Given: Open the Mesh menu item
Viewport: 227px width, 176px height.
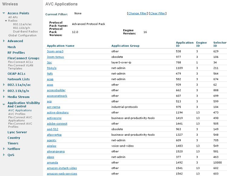Looking at the screenshot, I should coord(11,47).
